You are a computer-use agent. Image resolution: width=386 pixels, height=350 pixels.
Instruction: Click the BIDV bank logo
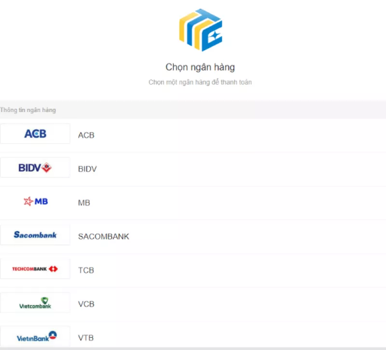click(x=35, y=168)
